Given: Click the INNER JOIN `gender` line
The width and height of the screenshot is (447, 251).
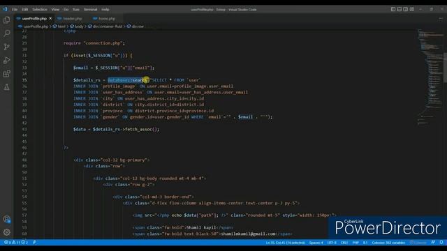Looking at the screenshot, I should (173, 117).
